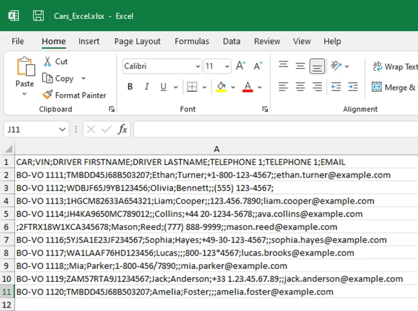Select Bottom Align icon

(317, 66)
